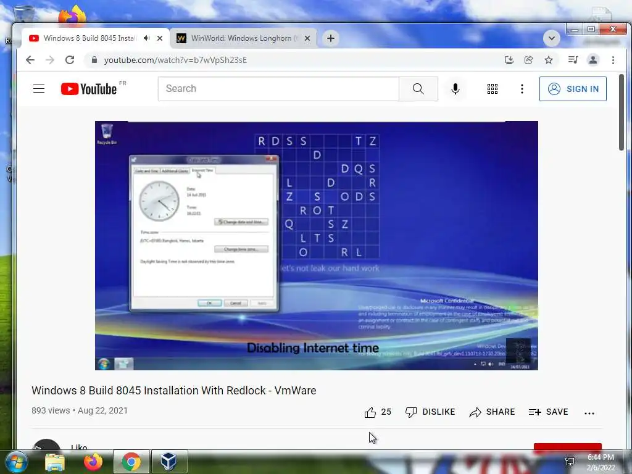Screen dimensions: 632x474
Task: Open a new tab with the plus button
Action: [331, 38]
